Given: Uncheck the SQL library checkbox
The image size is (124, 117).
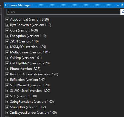Looking at the screenshot, I should click(7, 96).
